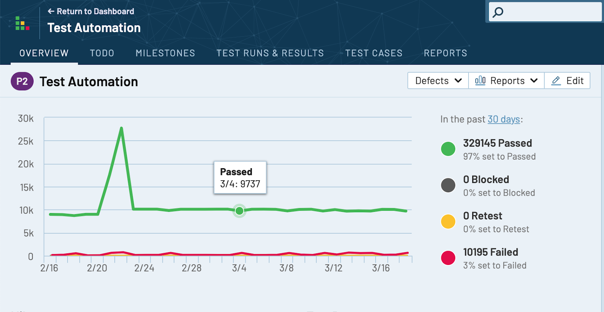Click the gray Blocked status circle
Screen dimensions: 604x312
coord(448,185)
